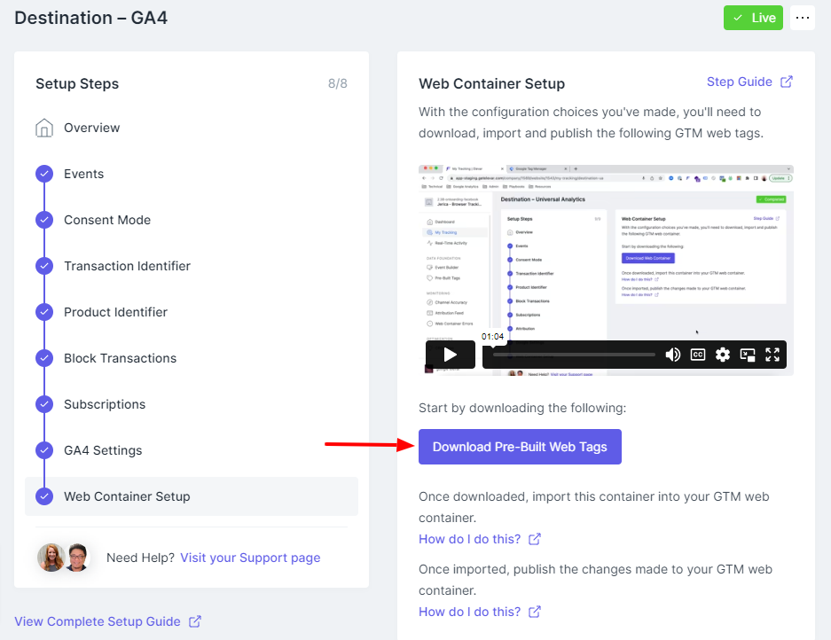Enable picture-in-picture for the video

click(748, 355)
